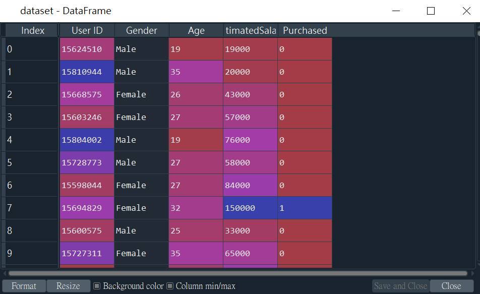
Task: Minimize the dataset DataFrame window
Action: (x=396, y=11)
